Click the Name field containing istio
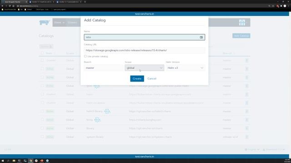 145,37
